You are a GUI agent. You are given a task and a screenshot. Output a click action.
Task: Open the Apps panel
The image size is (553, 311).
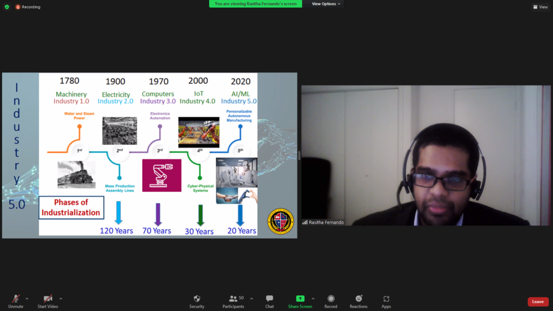point(386,301)
